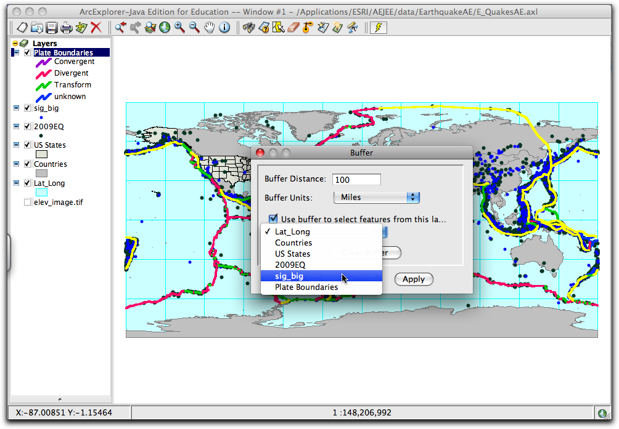
Task: Open Query Builder with the question-mark map icon
Action: click(x=264, y=28)
